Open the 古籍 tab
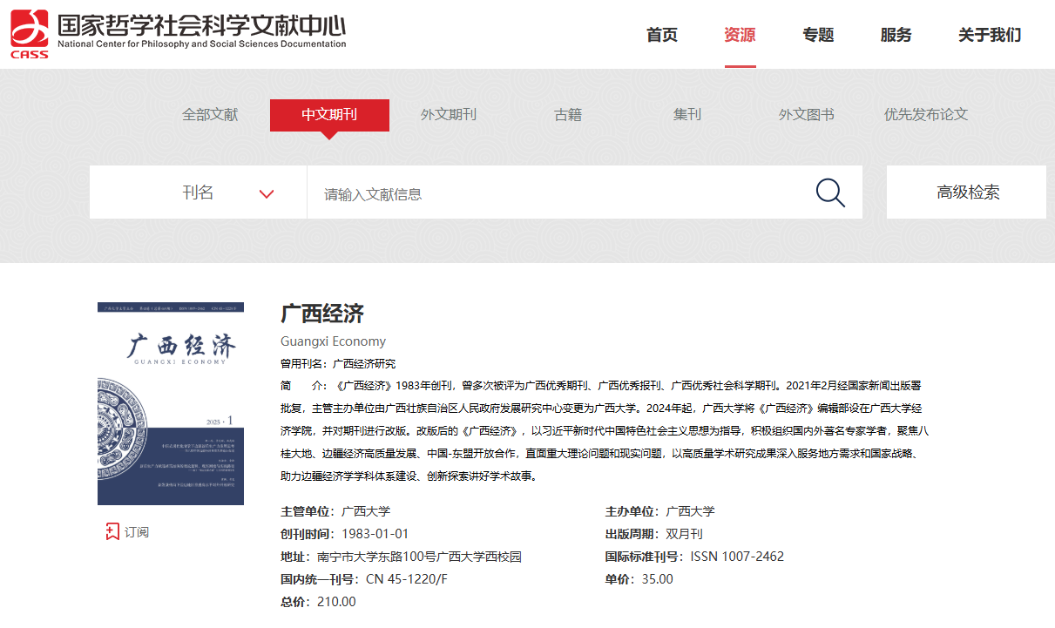 tap(568, 115)
